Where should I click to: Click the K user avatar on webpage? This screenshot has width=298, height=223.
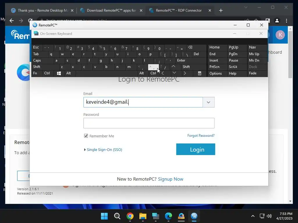point(280,35)
